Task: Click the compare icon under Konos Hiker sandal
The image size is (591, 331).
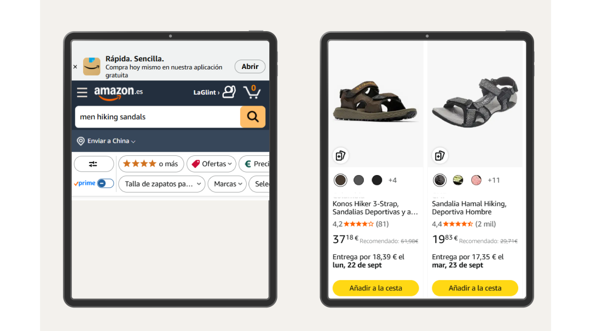Action: [x=340, y=156]
